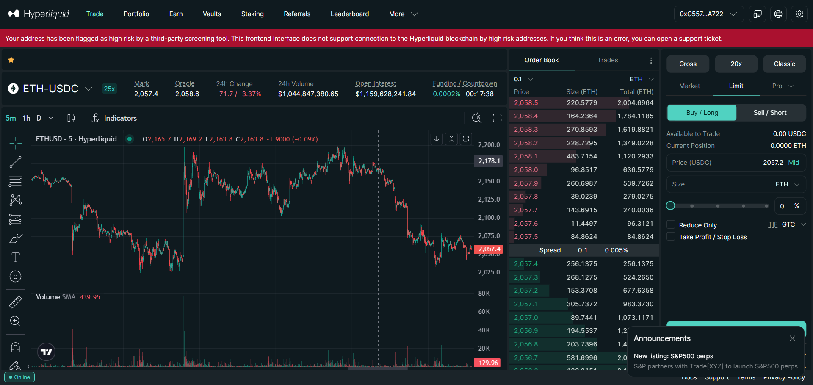The image size is (813, 385).
Task: Enter chart fullscreen mode
Action: tap(497, 118)
